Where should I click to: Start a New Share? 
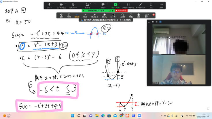pyautogui.click(x=116, y=5)
